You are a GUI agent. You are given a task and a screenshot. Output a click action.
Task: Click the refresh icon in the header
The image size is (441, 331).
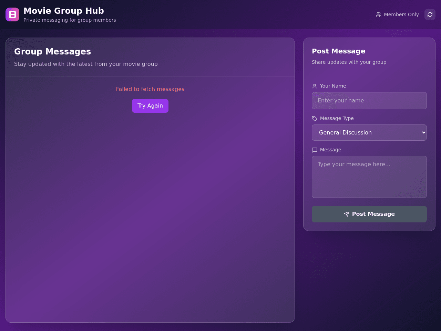[x=430, y=14]
